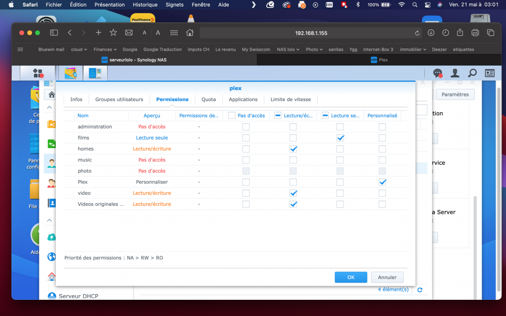Image resolution: width=506 pixels, height=316 pixels.
Task: Open the Historique menu
Action: 145,5
